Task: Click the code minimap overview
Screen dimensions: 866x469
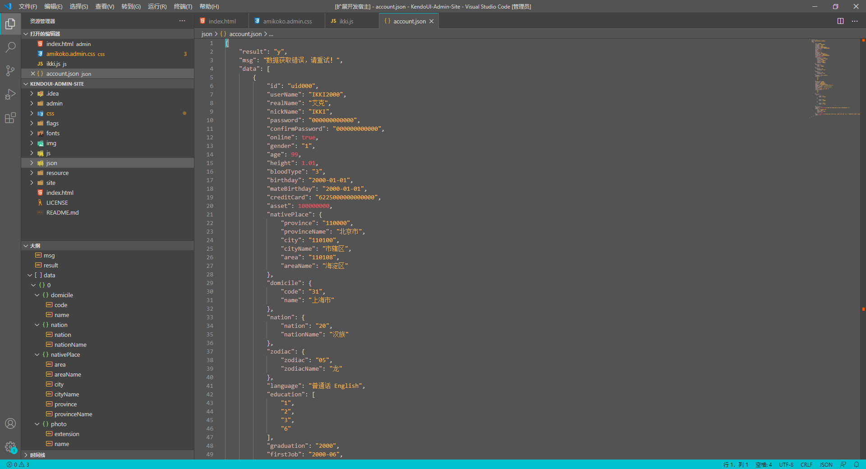Action: (x=834, y=79)
